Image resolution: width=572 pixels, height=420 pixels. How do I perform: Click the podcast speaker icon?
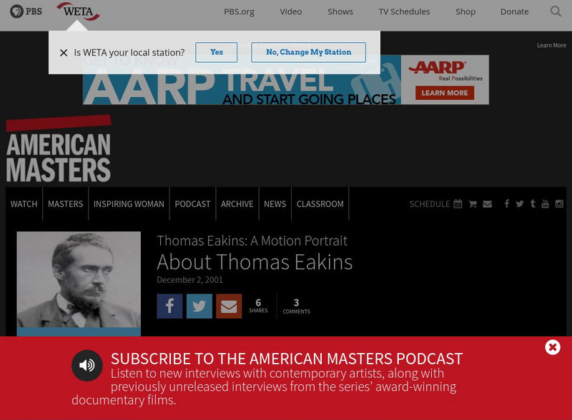87,365
